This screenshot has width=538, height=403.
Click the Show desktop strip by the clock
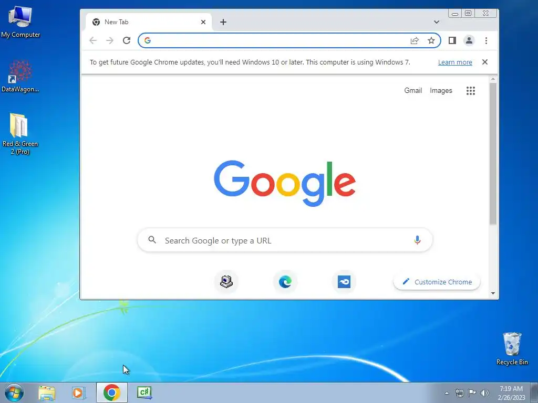click(x=534, y=393)
